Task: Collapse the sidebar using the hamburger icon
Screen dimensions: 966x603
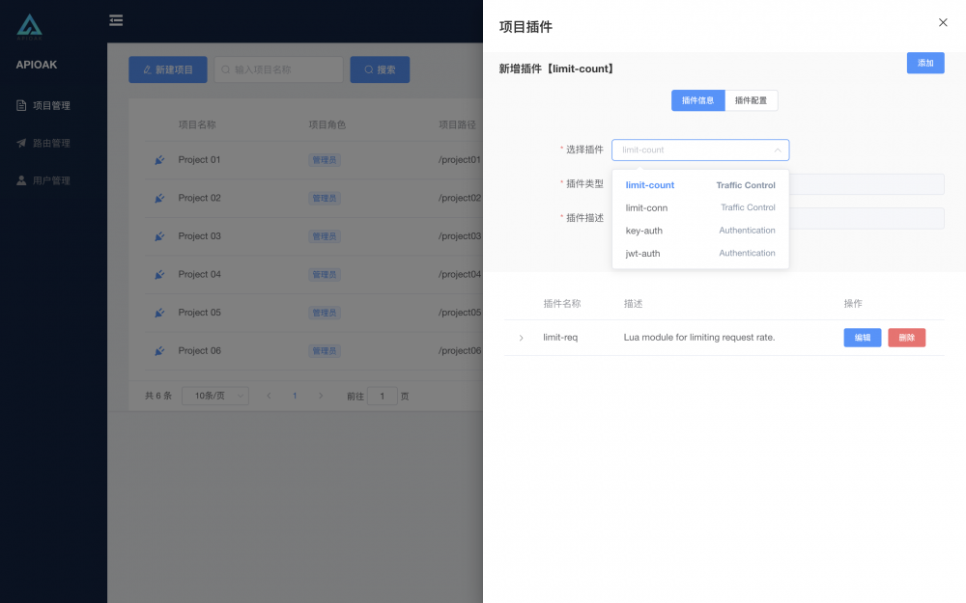Action: (x=116, y=19)
